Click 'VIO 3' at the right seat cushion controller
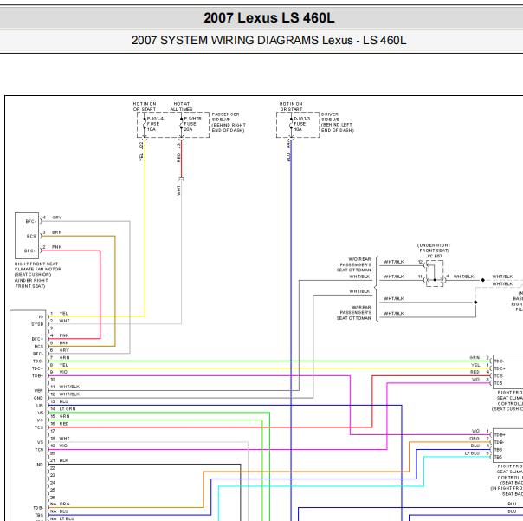523x521 pixels. (x=481, y=379)
